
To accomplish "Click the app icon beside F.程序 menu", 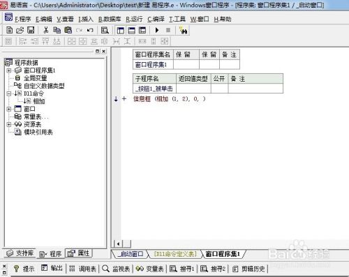I will click(8, 17).
